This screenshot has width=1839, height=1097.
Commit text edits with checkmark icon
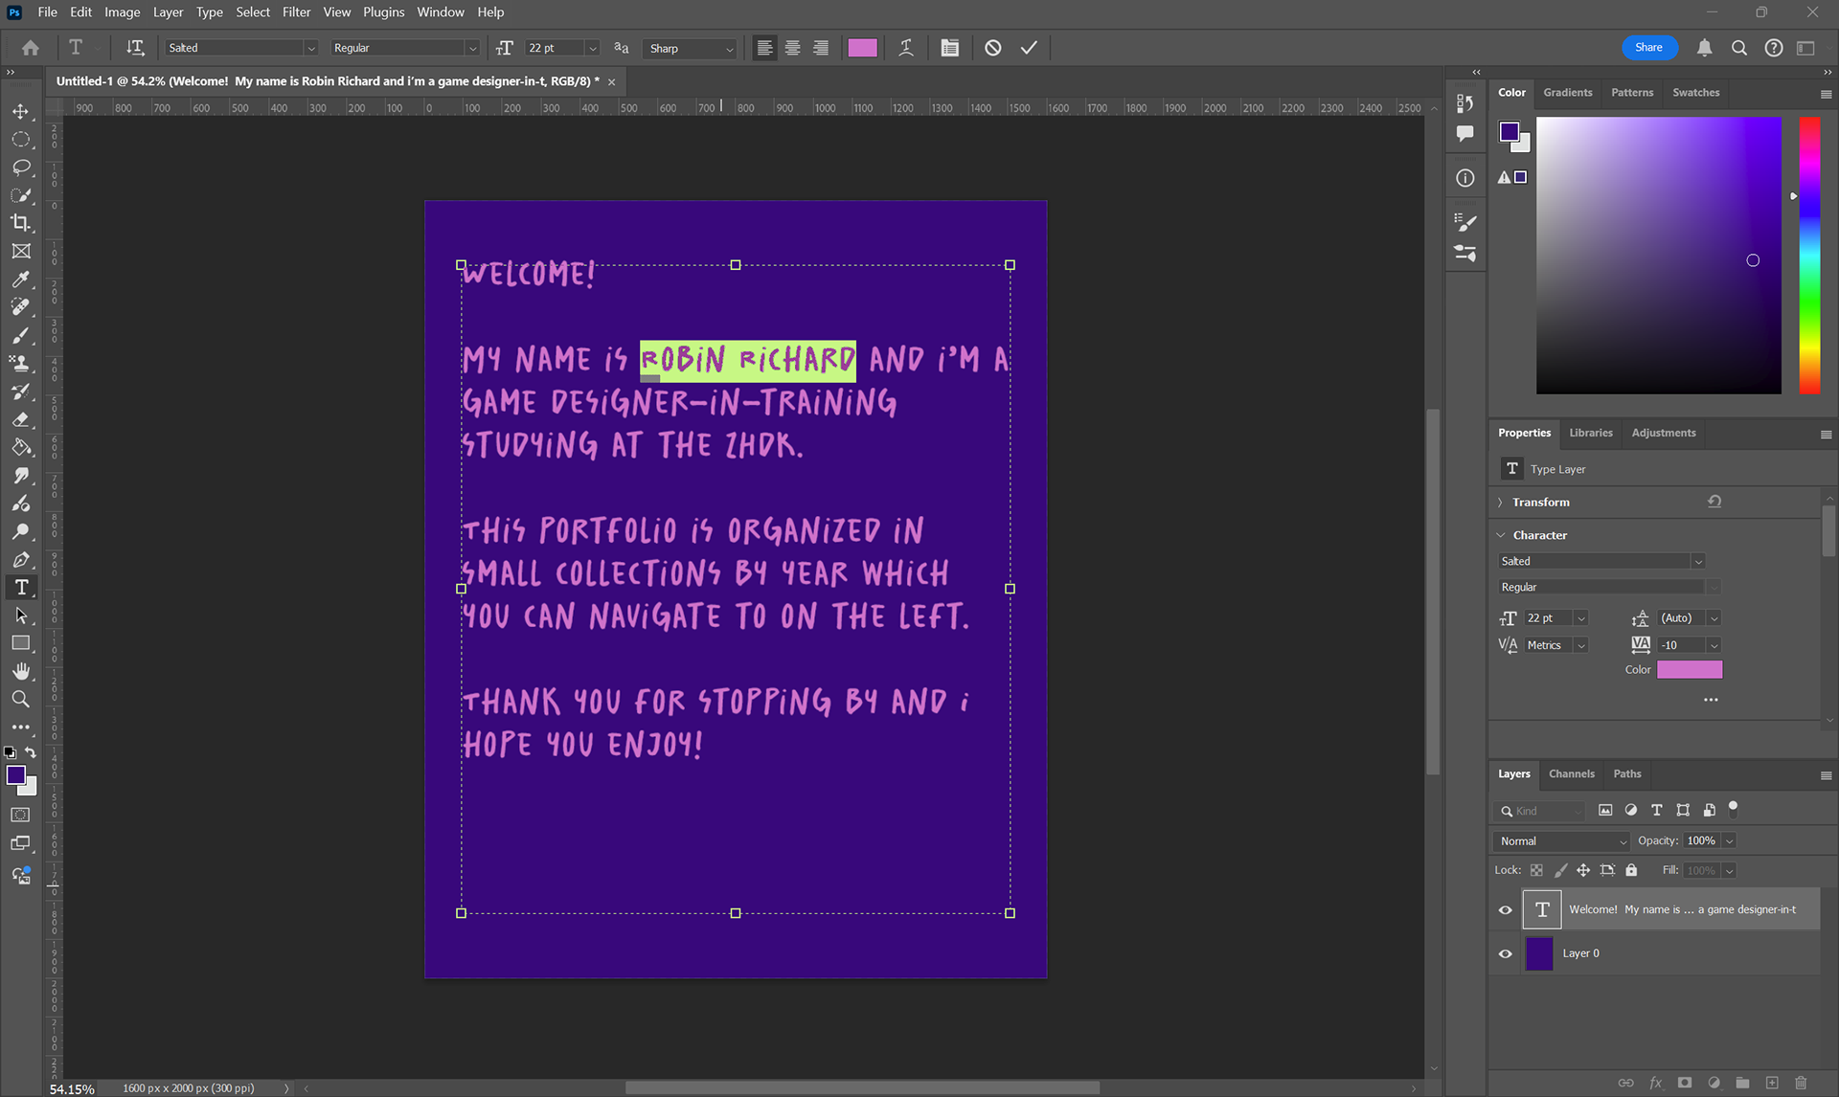point(1029,48)
